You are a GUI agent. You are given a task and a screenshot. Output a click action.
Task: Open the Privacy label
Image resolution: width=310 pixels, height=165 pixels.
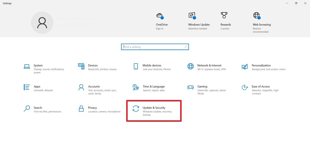tap(93, 108)
